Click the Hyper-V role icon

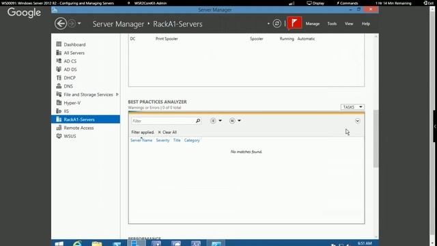click(x=59, y=102)
